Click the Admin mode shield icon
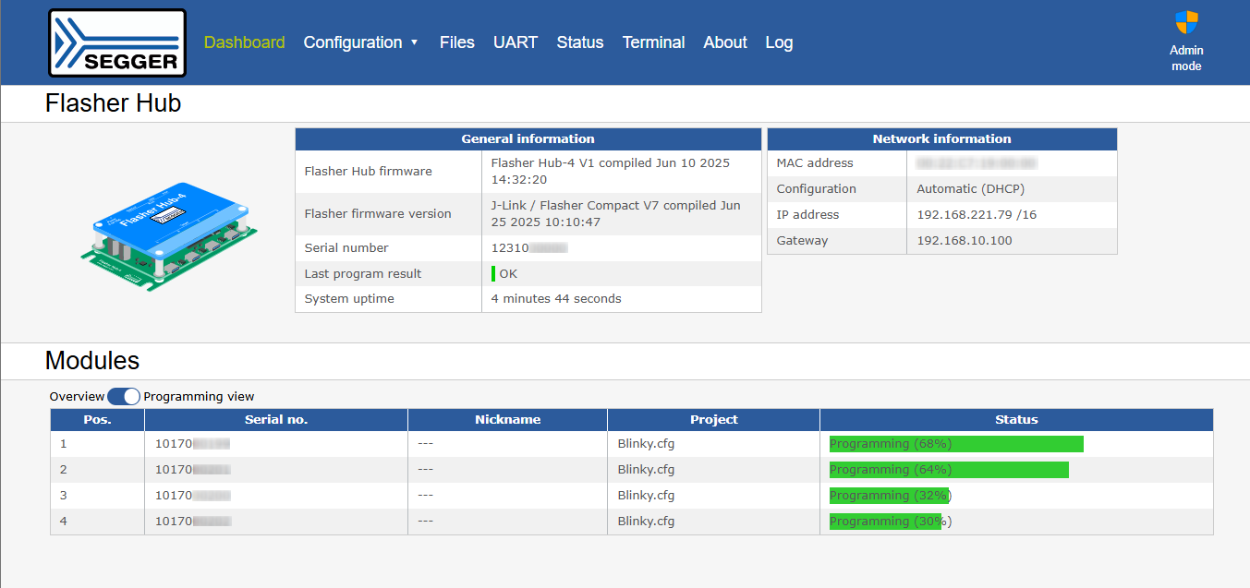Image resolution: width=1250 pixels, height=588 pixels. (1186, 23)
